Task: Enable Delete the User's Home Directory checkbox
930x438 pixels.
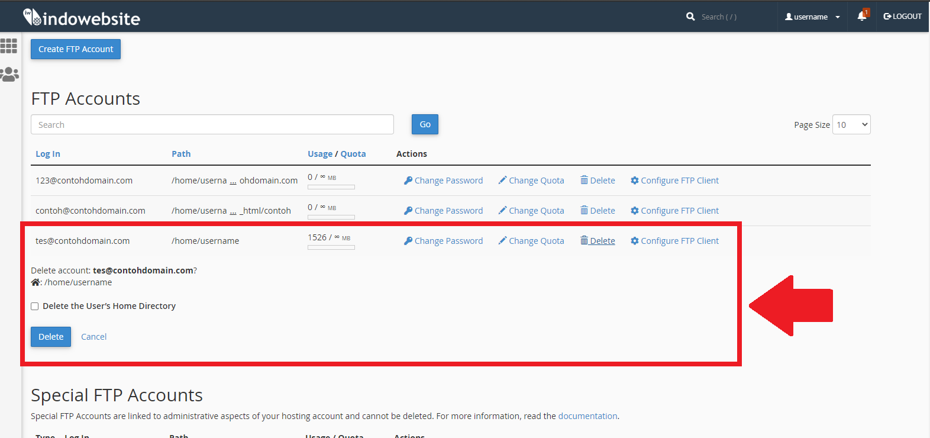Action: tap(35, 306)
